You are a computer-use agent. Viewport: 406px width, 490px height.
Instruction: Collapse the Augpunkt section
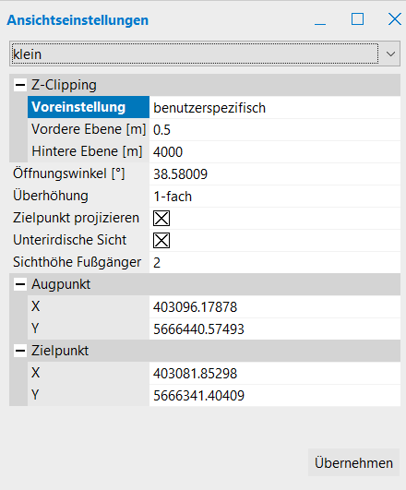pos(20,284)
